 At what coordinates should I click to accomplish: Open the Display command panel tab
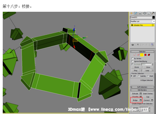coord(149,13)
